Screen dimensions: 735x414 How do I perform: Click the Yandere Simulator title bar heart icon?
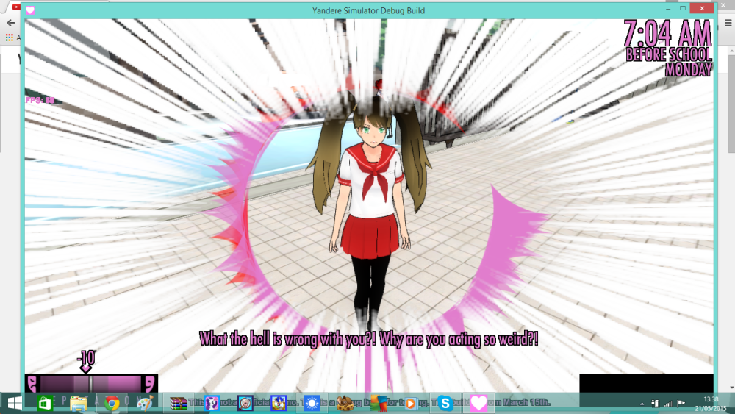pos(30,10)
